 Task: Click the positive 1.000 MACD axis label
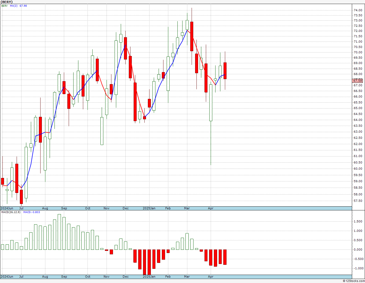(359, 231)
